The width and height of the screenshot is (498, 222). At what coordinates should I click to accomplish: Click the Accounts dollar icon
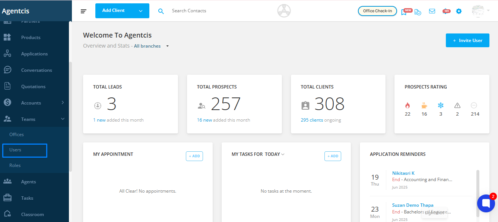(7, 103)
